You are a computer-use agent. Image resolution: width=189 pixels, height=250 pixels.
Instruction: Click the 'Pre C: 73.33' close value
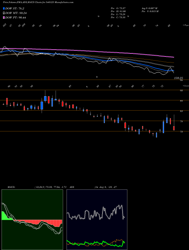coord(118,17)
